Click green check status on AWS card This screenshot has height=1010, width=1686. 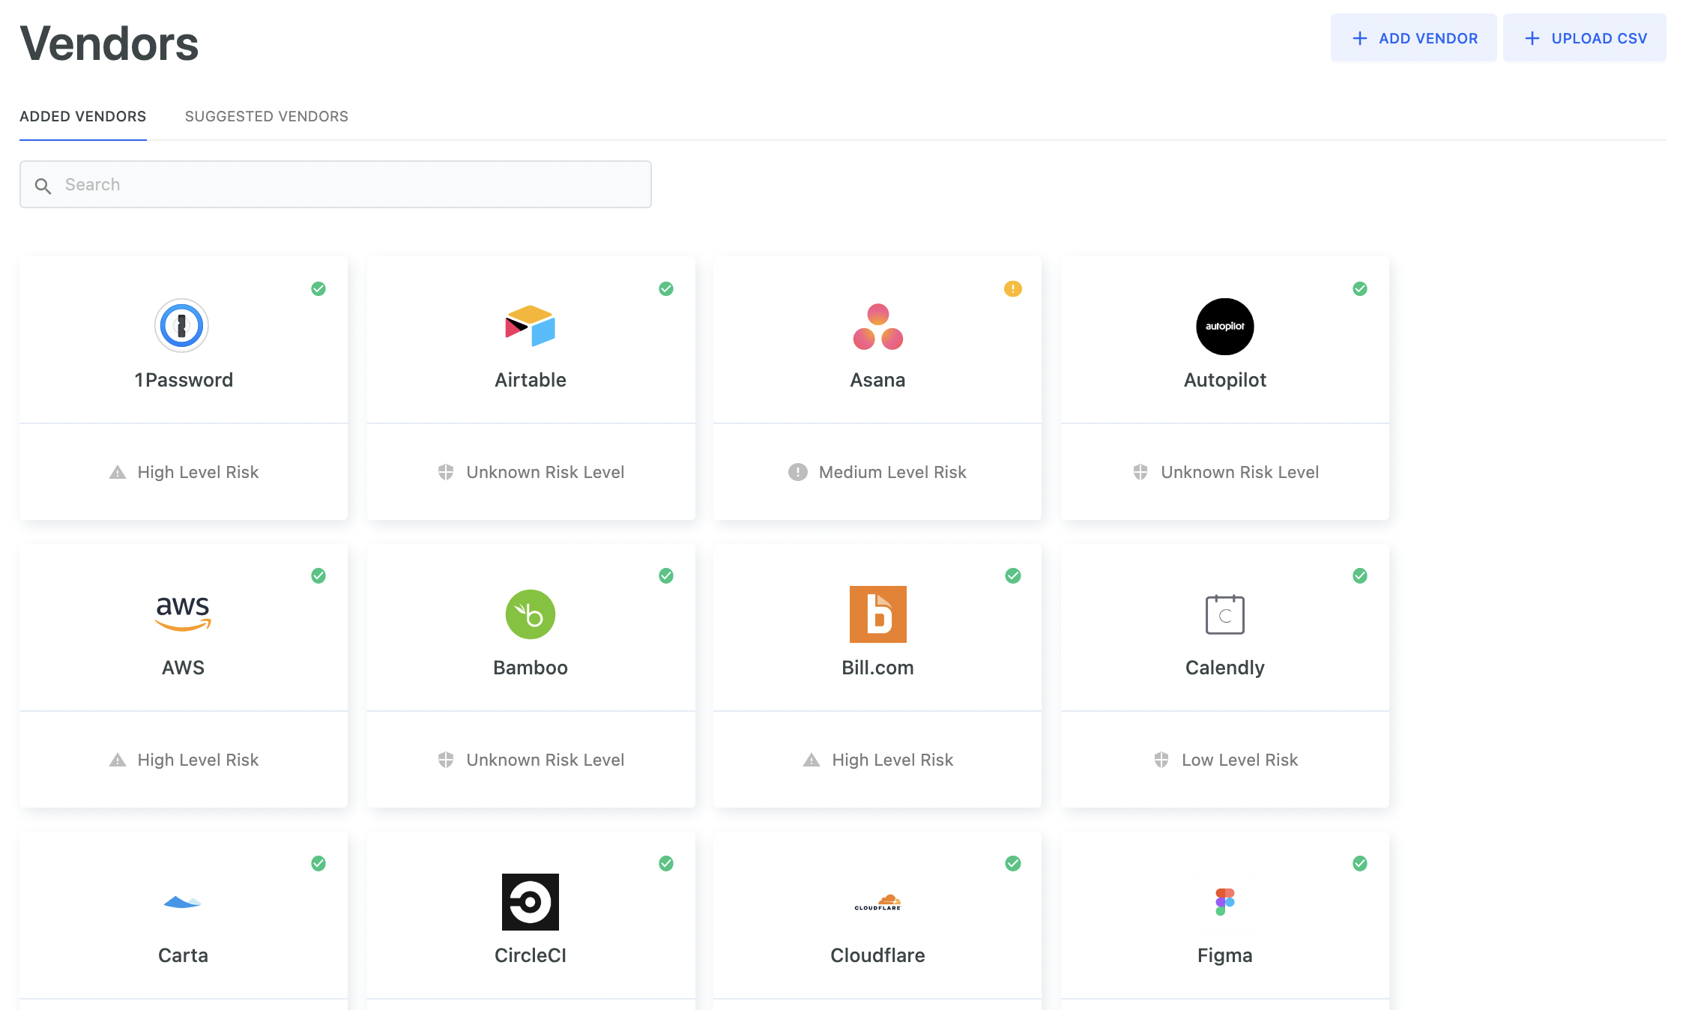(318, 575)
